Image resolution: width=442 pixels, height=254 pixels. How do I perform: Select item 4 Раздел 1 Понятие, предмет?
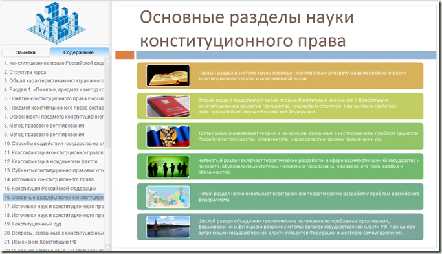pos(54,90)
